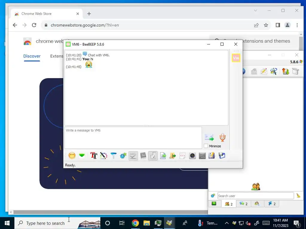
Task: Bookmark this page with star icon
Action: click(266, 25)
